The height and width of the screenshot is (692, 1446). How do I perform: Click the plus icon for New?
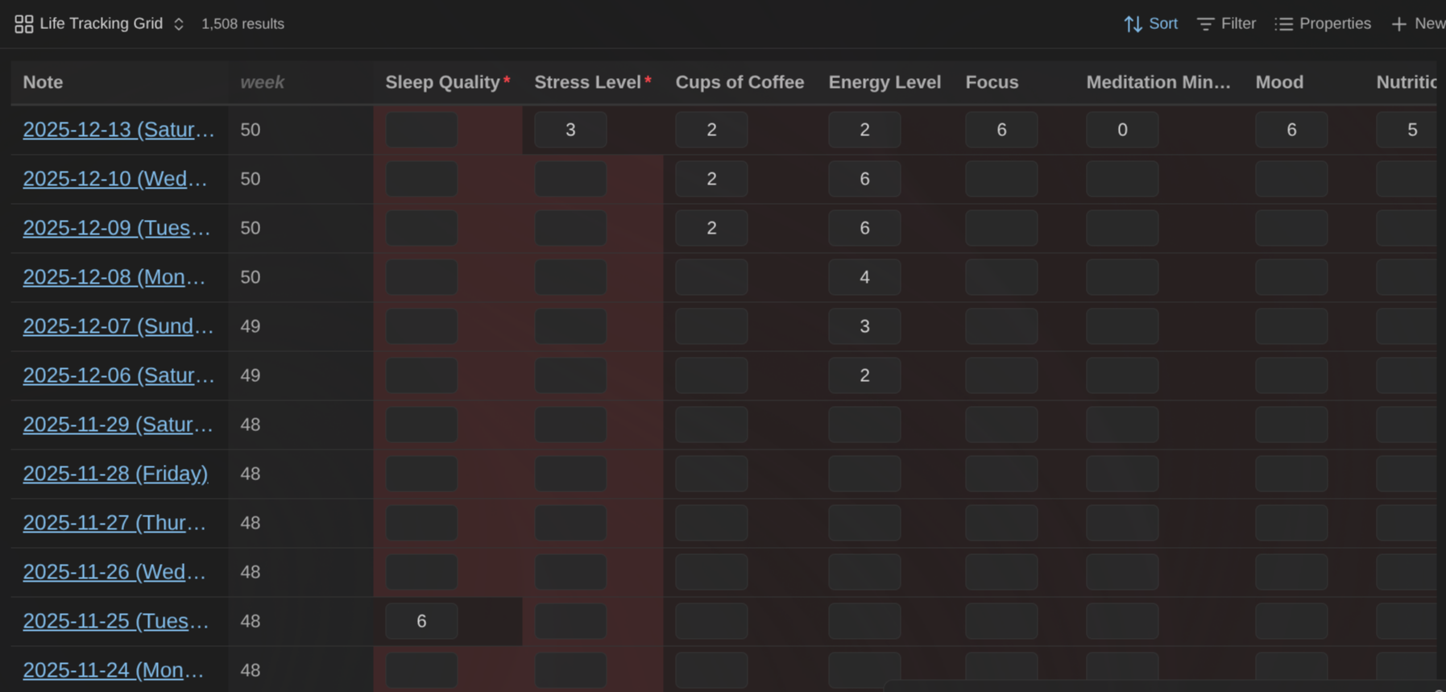pos(1399,24)
